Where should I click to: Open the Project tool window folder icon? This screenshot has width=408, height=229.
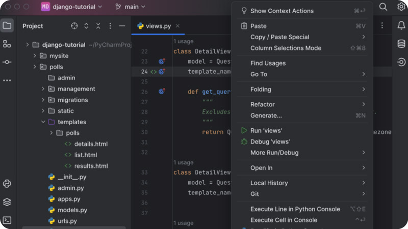click(x=7, y=25)
